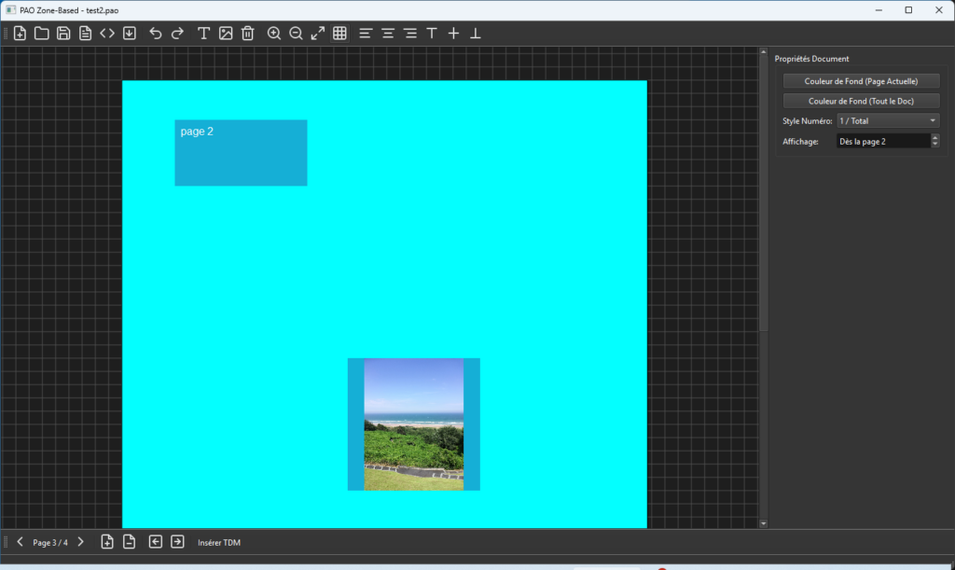Go to the next page
This screenshot has height=570, width=955.
pos(81,542)
